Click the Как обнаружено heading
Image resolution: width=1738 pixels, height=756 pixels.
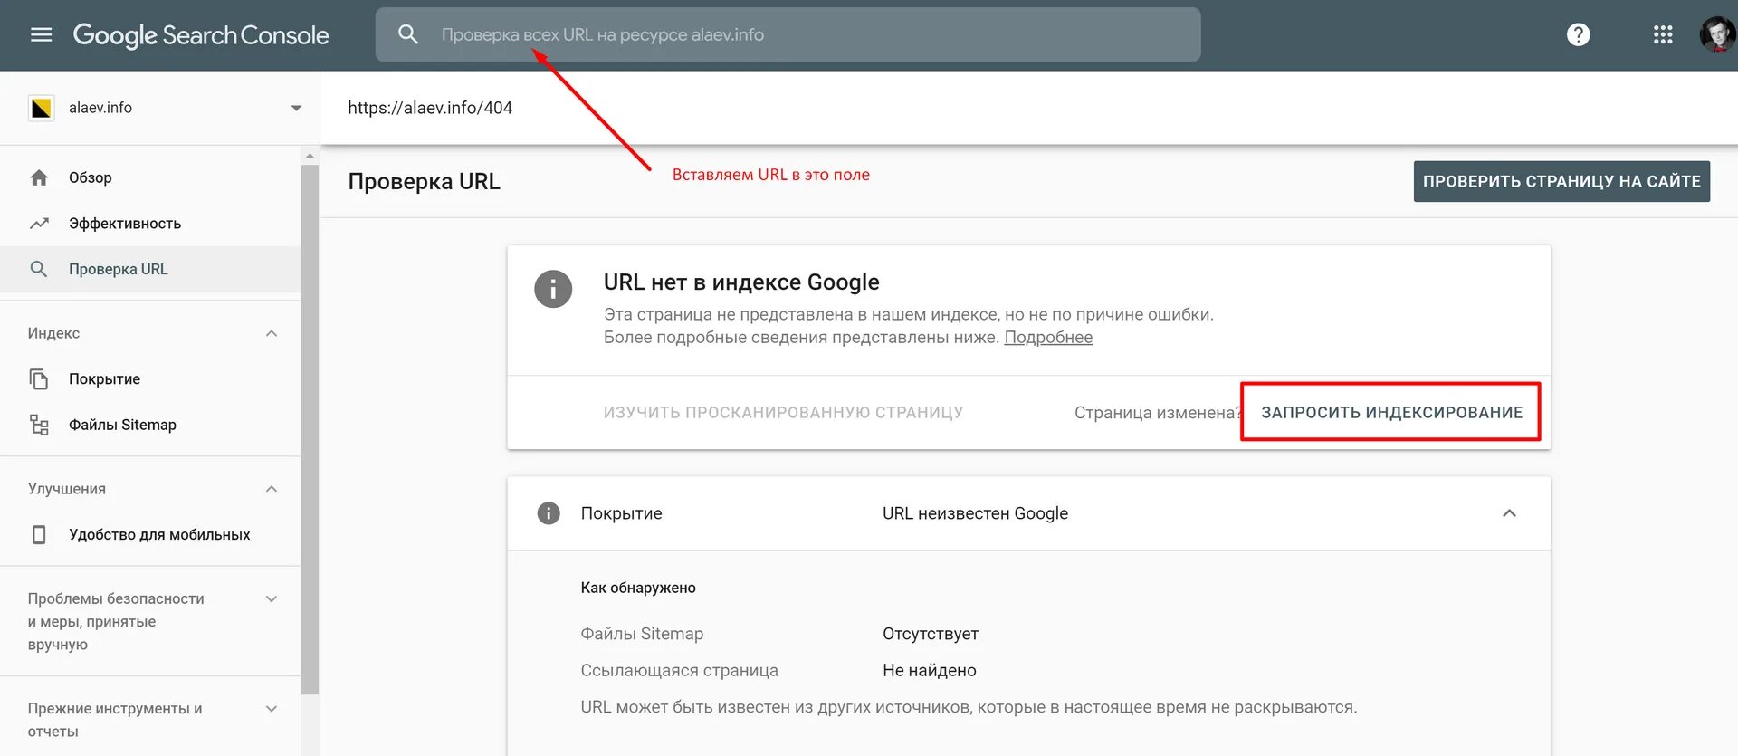pos(638,588)
